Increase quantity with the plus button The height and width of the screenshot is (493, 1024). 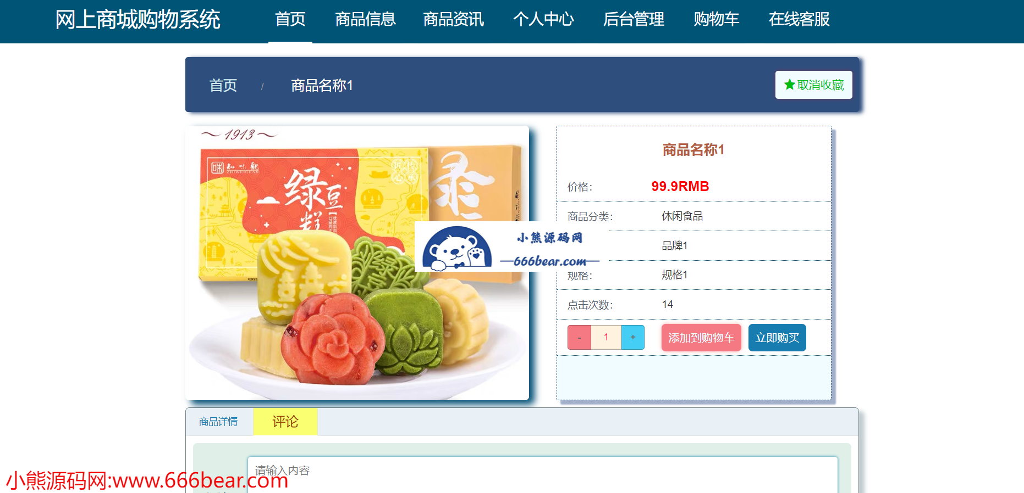pyautogui.click(x=633, y=338)
